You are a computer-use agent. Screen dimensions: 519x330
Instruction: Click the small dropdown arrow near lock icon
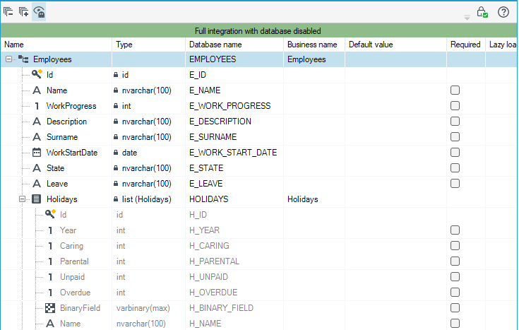coord(467,17)
